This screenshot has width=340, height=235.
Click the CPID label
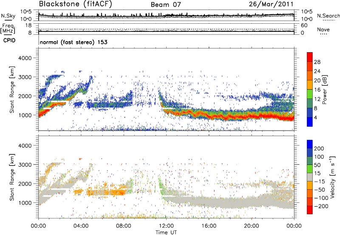click(x=9, y=40)
